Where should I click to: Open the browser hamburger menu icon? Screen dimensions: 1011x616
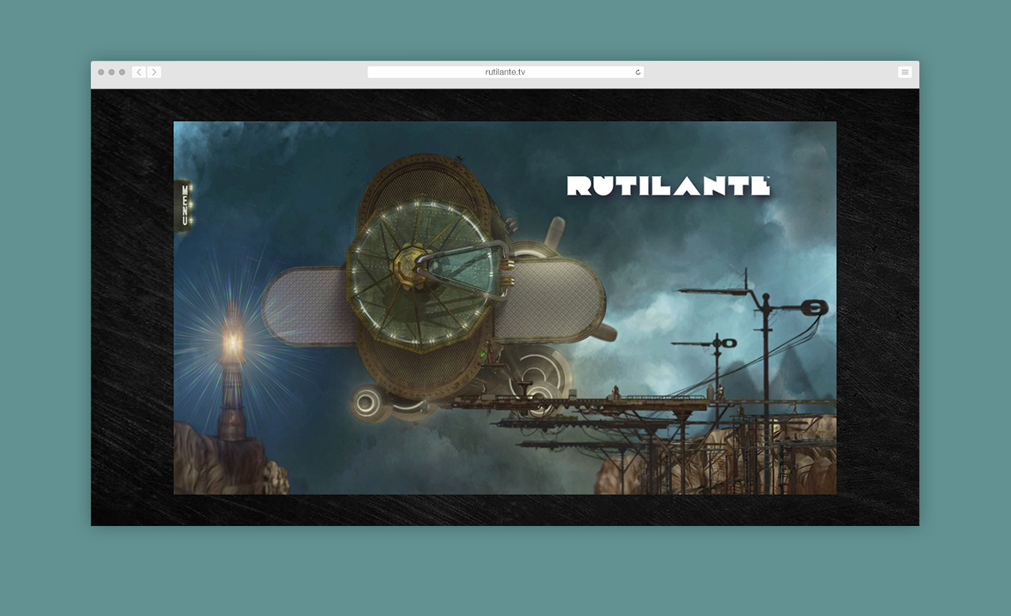tap(905, 72)
